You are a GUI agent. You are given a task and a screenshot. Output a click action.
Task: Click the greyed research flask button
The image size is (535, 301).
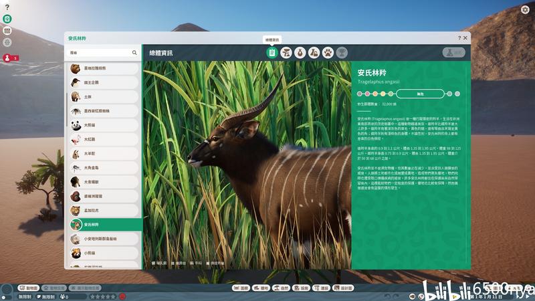(x=454, y=53)
